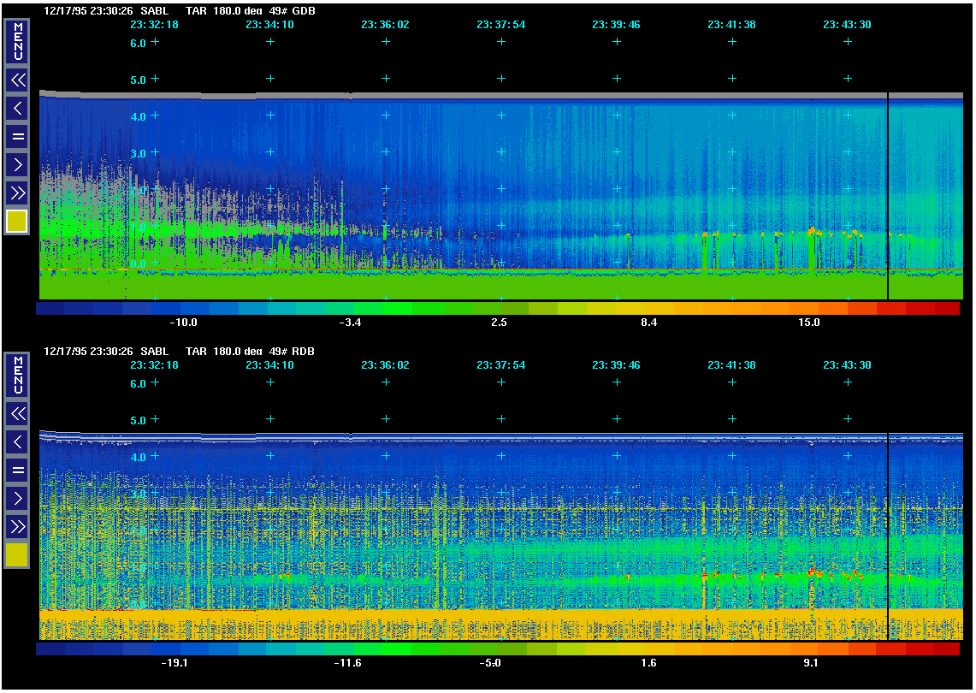Toggle the yellow square button in the upper panel

[17, 222]
